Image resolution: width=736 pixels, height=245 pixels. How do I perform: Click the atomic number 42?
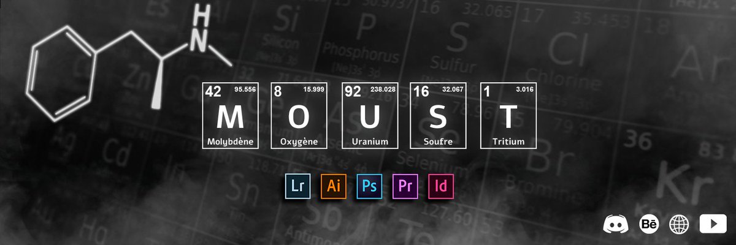[x=213, y=91]
